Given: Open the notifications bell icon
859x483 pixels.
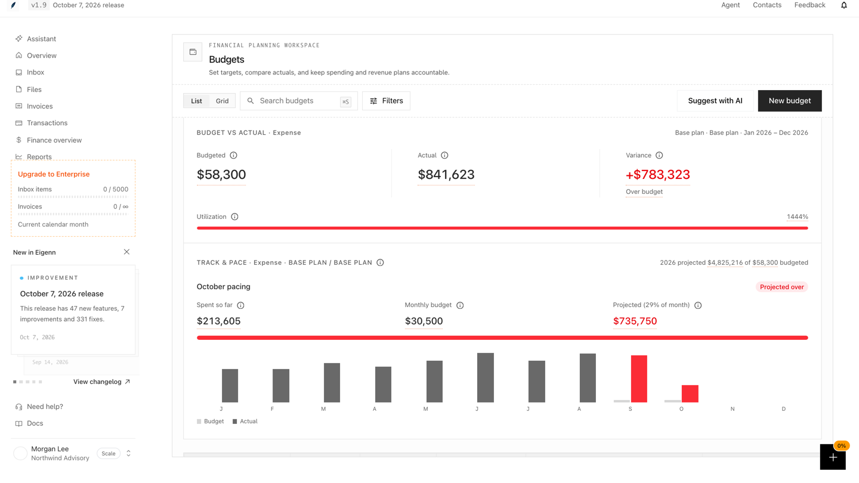Looking at the screenshot, I should (x=843, y=5).
